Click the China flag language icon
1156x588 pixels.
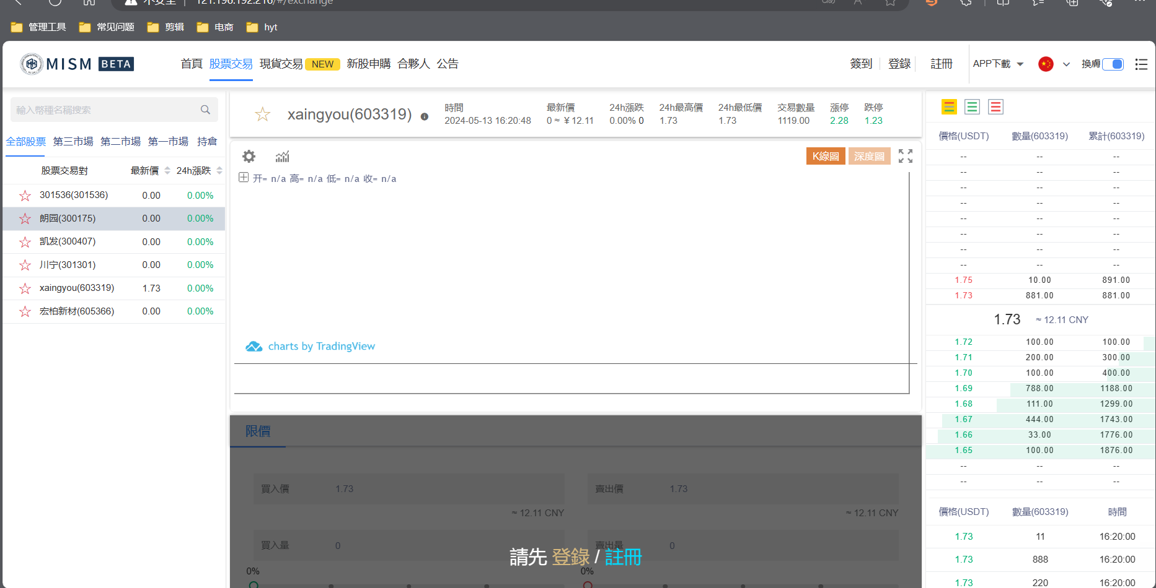1046,64
